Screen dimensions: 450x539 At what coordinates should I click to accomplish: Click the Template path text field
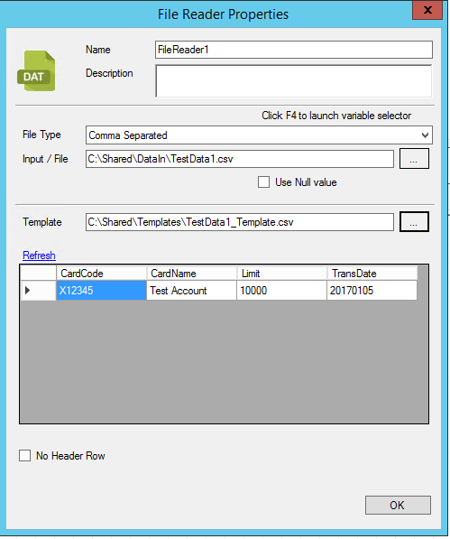pyautogui.click(x=240, y=222)
